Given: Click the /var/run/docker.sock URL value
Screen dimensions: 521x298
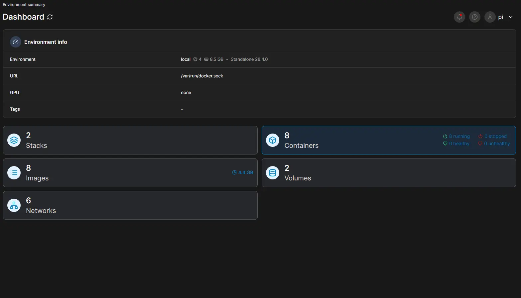Looking at the screenshot, I should (x=202, y=76).
